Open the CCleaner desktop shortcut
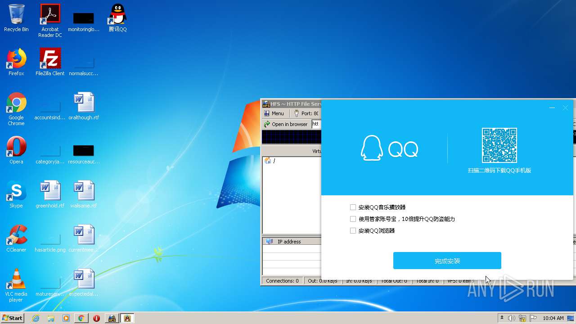Screen dimensions: 576x324 [x=16, y=238]
